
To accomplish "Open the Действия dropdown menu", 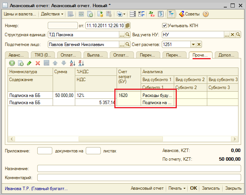I will click(52, 14).
